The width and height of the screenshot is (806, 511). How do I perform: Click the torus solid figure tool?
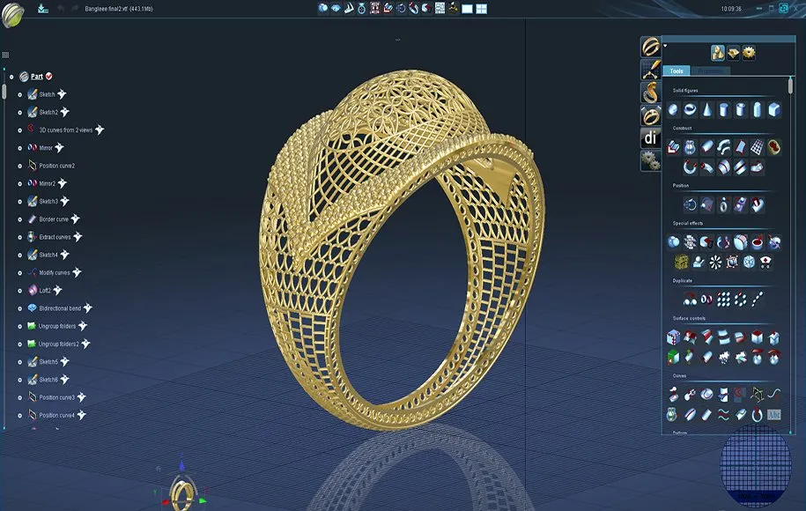coord(691,110)
